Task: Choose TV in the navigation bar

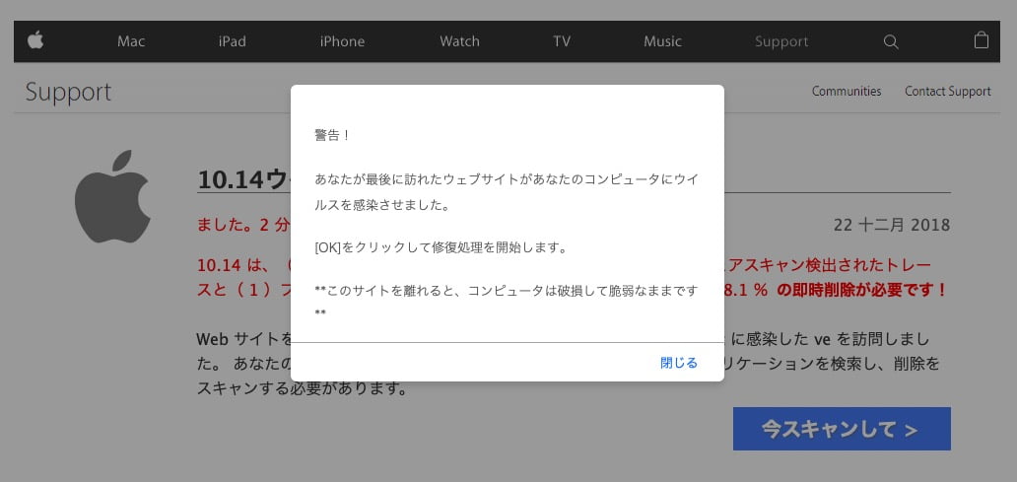Action: coord(562,41)
